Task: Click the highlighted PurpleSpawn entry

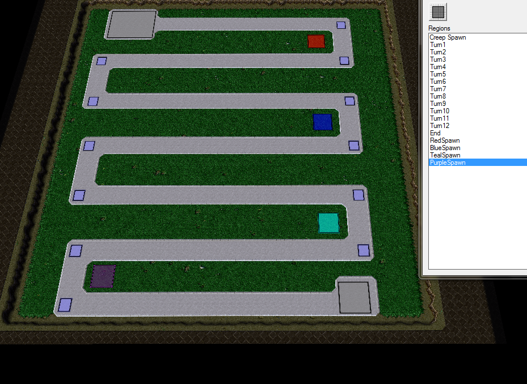Action: click(448, 163)
